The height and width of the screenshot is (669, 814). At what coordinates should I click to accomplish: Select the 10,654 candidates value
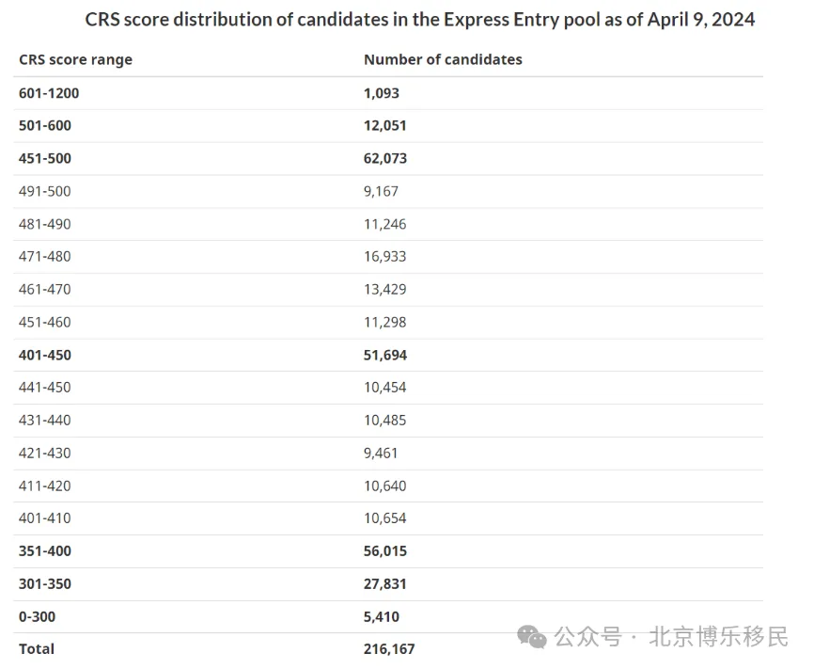[384, 518]
